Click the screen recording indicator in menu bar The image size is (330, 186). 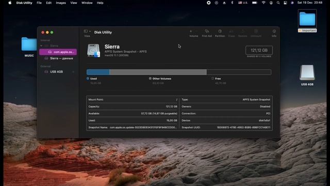pos(208,3)
